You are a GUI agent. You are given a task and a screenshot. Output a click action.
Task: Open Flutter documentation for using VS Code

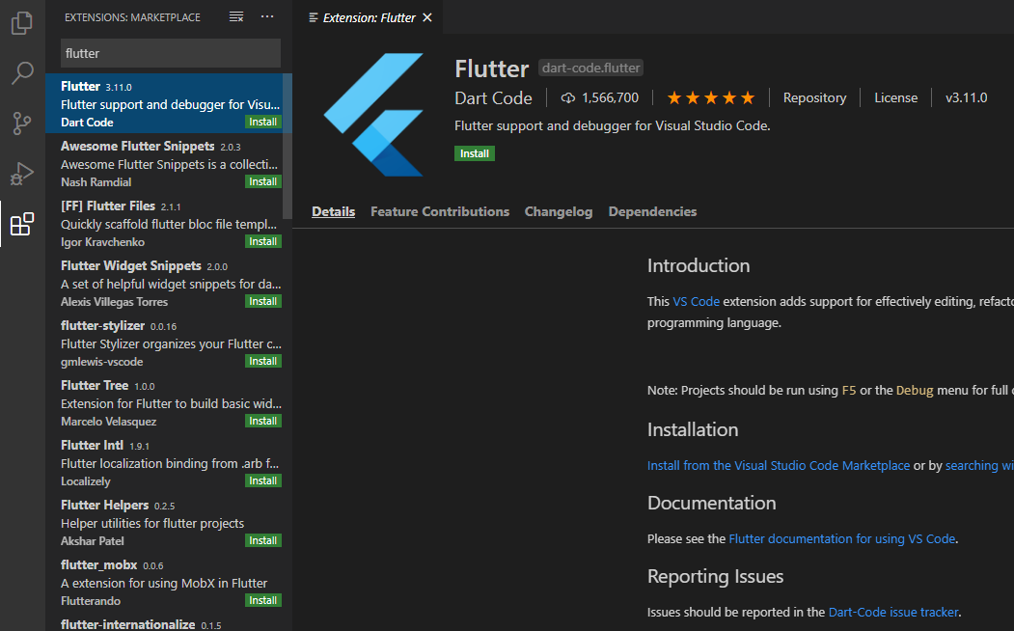tap(842, 538)
